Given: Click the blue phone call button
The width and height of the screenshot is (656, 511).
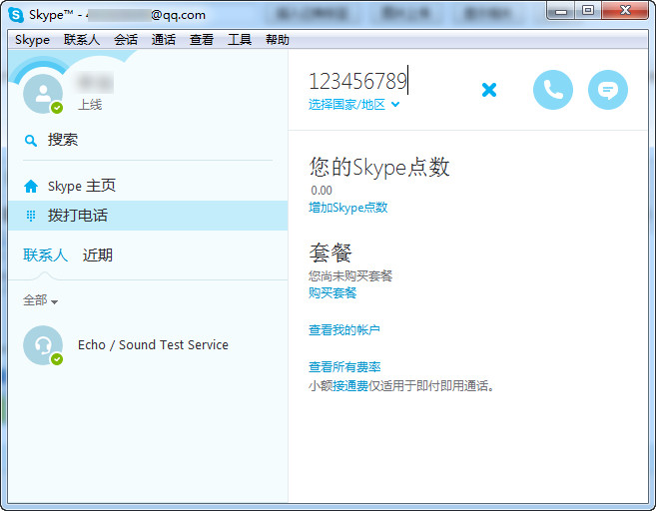Looking at the screenshot, I should point(553,90).
